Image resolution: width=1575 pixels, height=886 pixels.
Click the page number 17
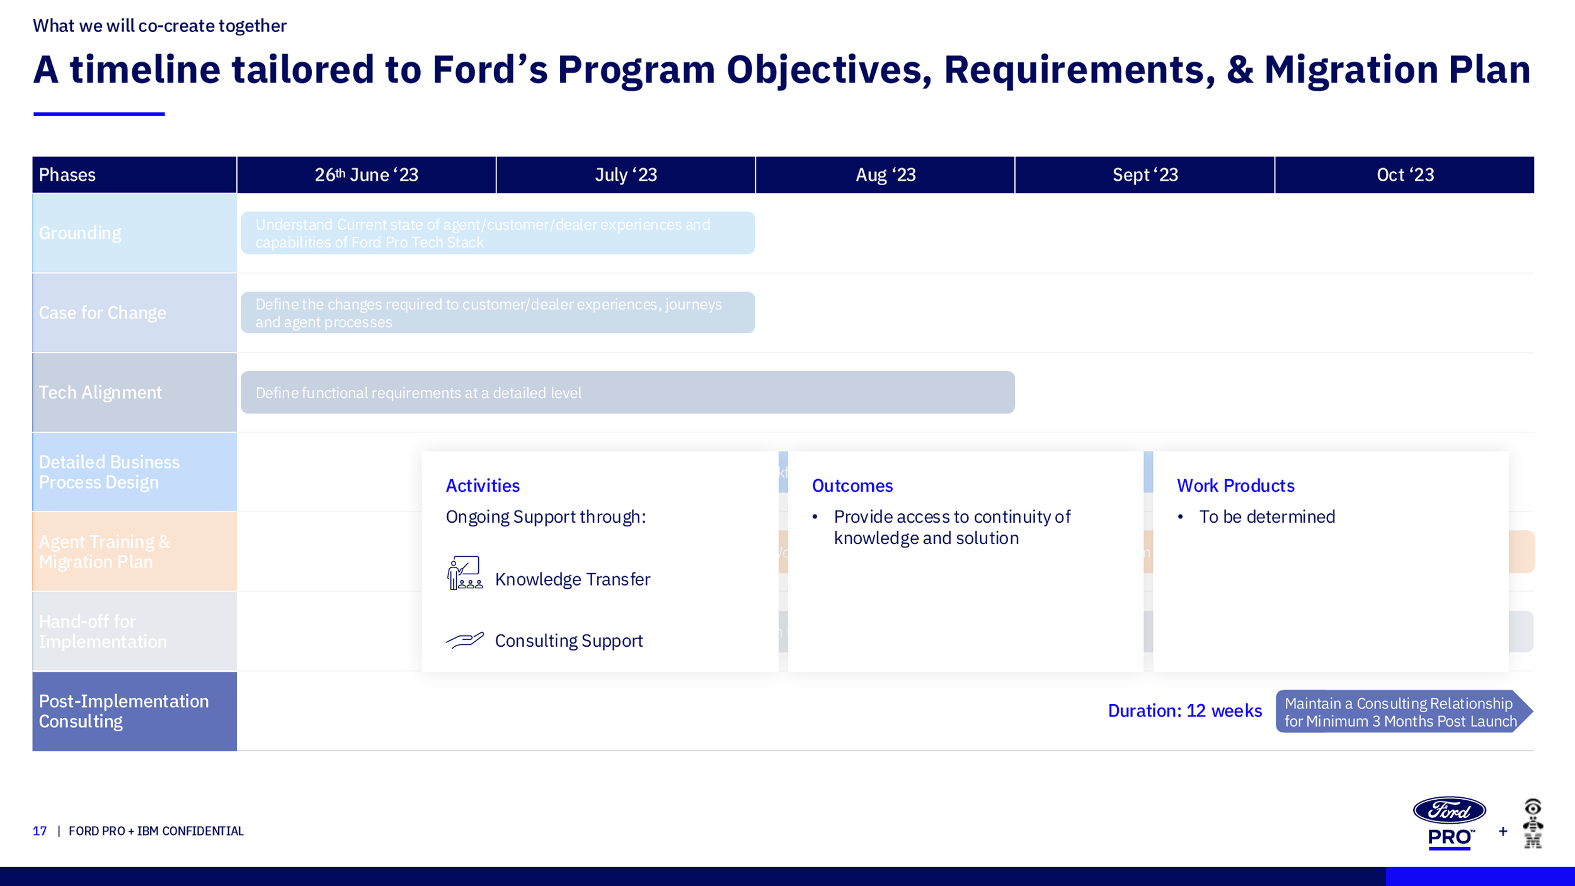[x=40, y=831]
